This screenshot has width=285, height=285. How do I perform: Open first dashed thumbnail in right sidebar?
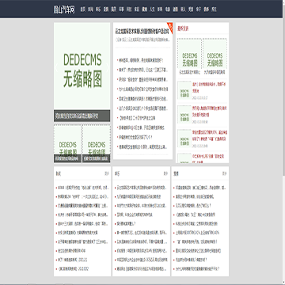tap(189, 54)
